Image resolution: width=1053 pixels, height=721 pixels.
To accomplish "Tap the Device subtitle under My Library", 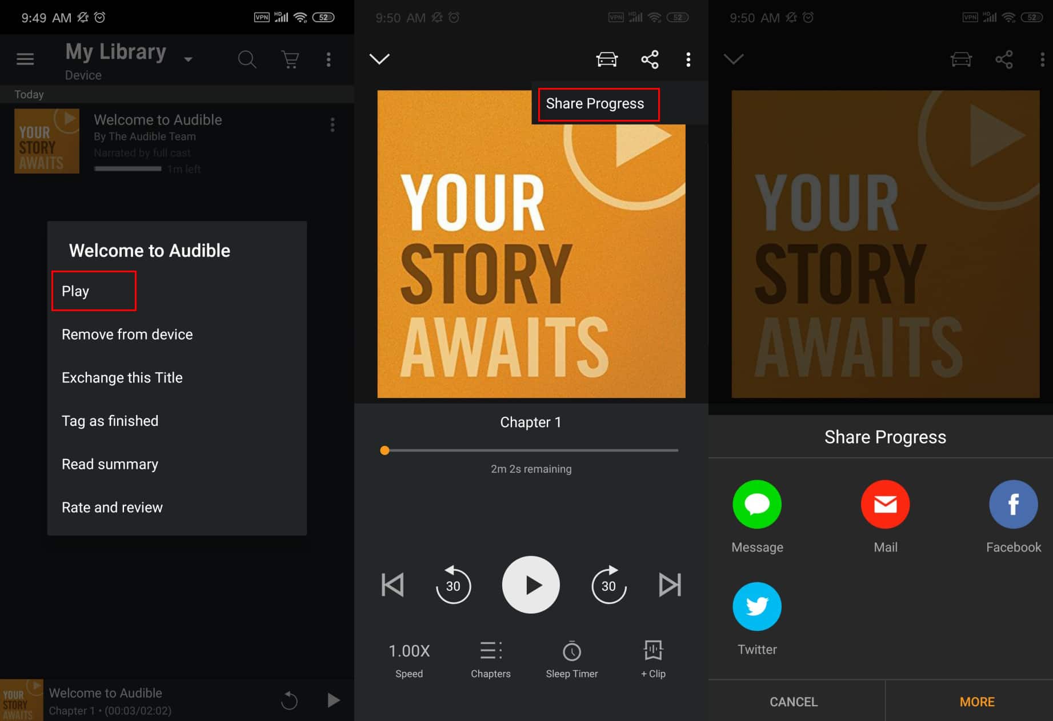I will click(x=83, y=75).
